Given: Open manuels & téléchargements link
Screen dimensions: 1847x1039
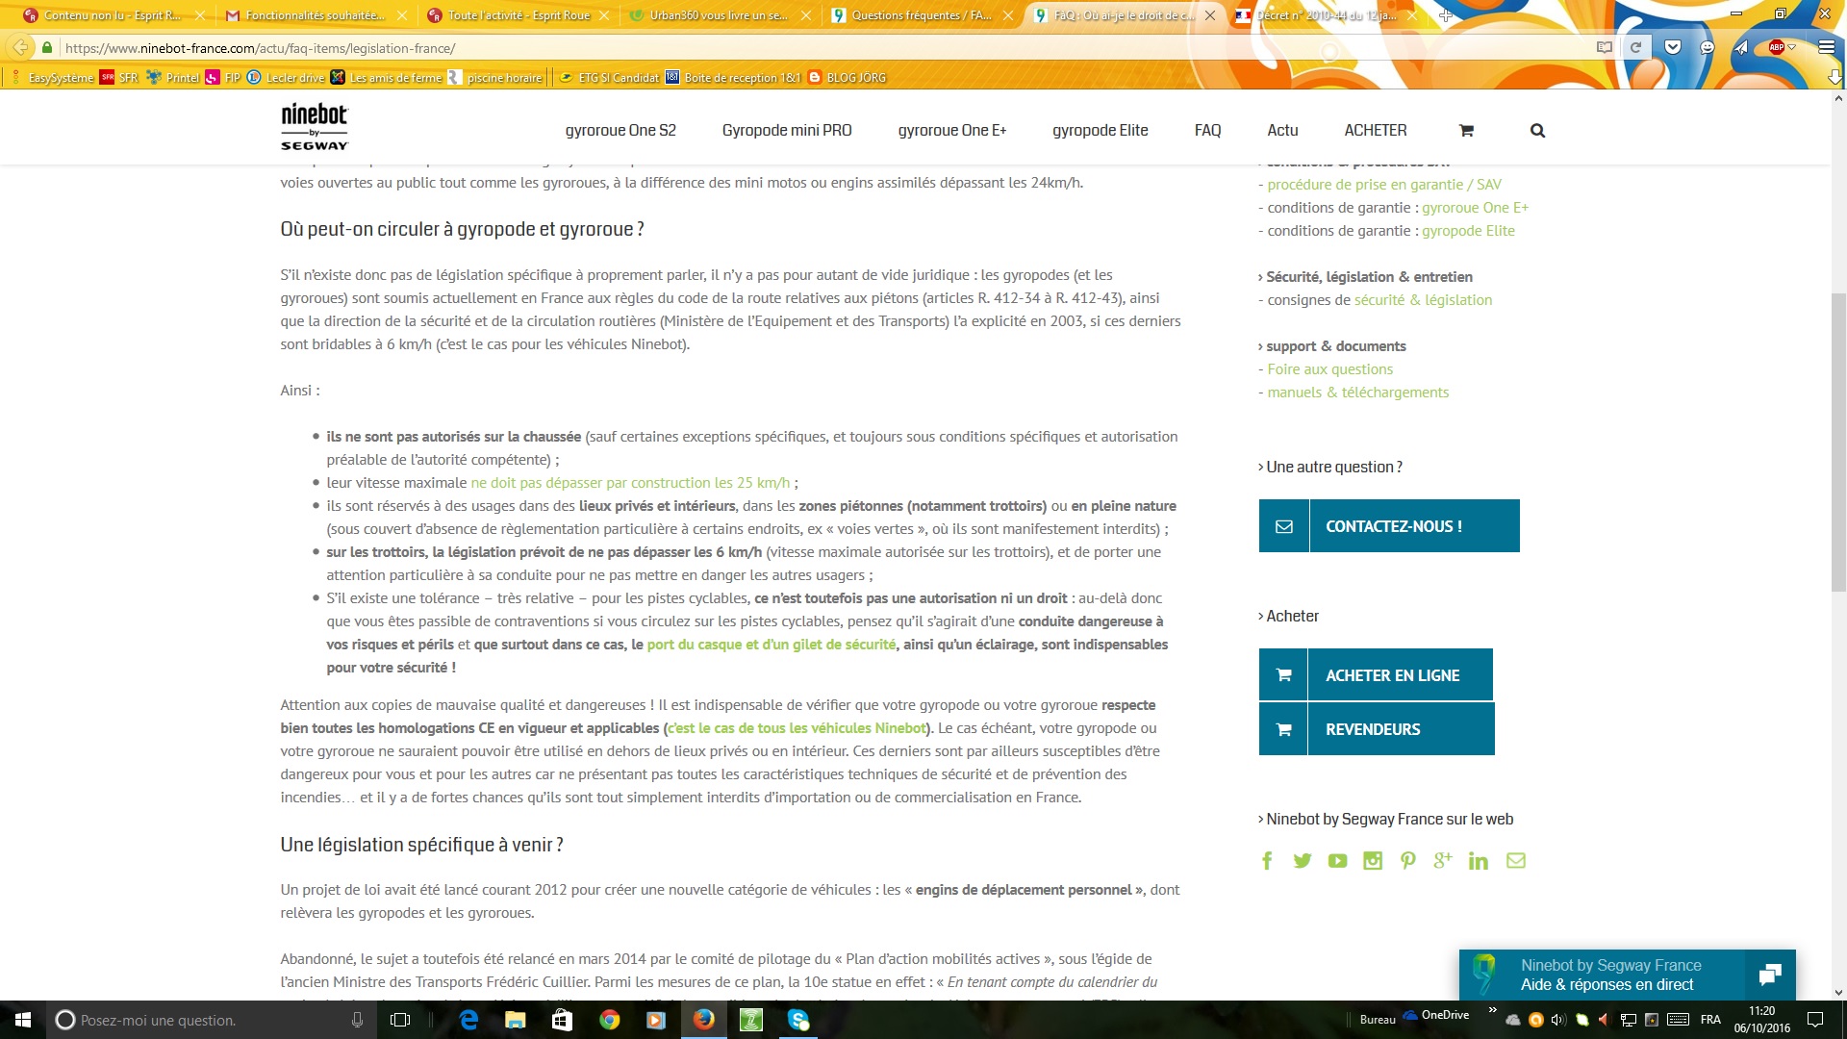Looking at the screenshot, I should pos(1358,393).
